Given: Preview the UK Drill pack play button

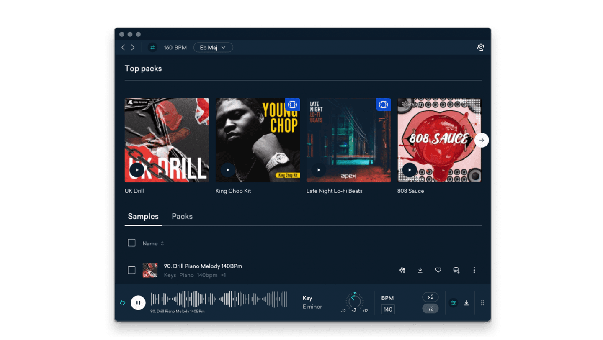Looking at the screenshot, I should click(137, 170).
